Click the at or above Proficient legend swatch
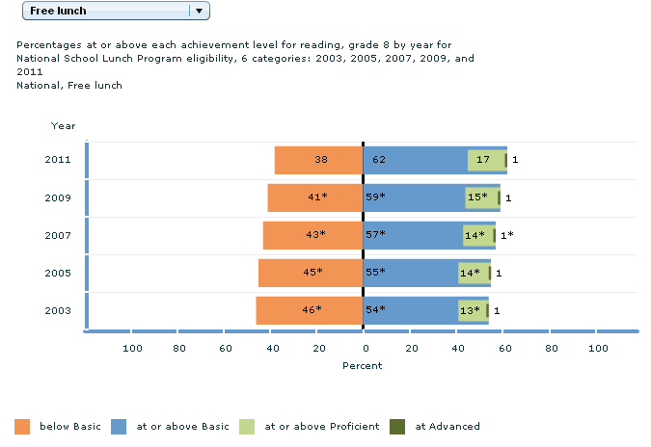The image size is (651, 447). point(247,426)
